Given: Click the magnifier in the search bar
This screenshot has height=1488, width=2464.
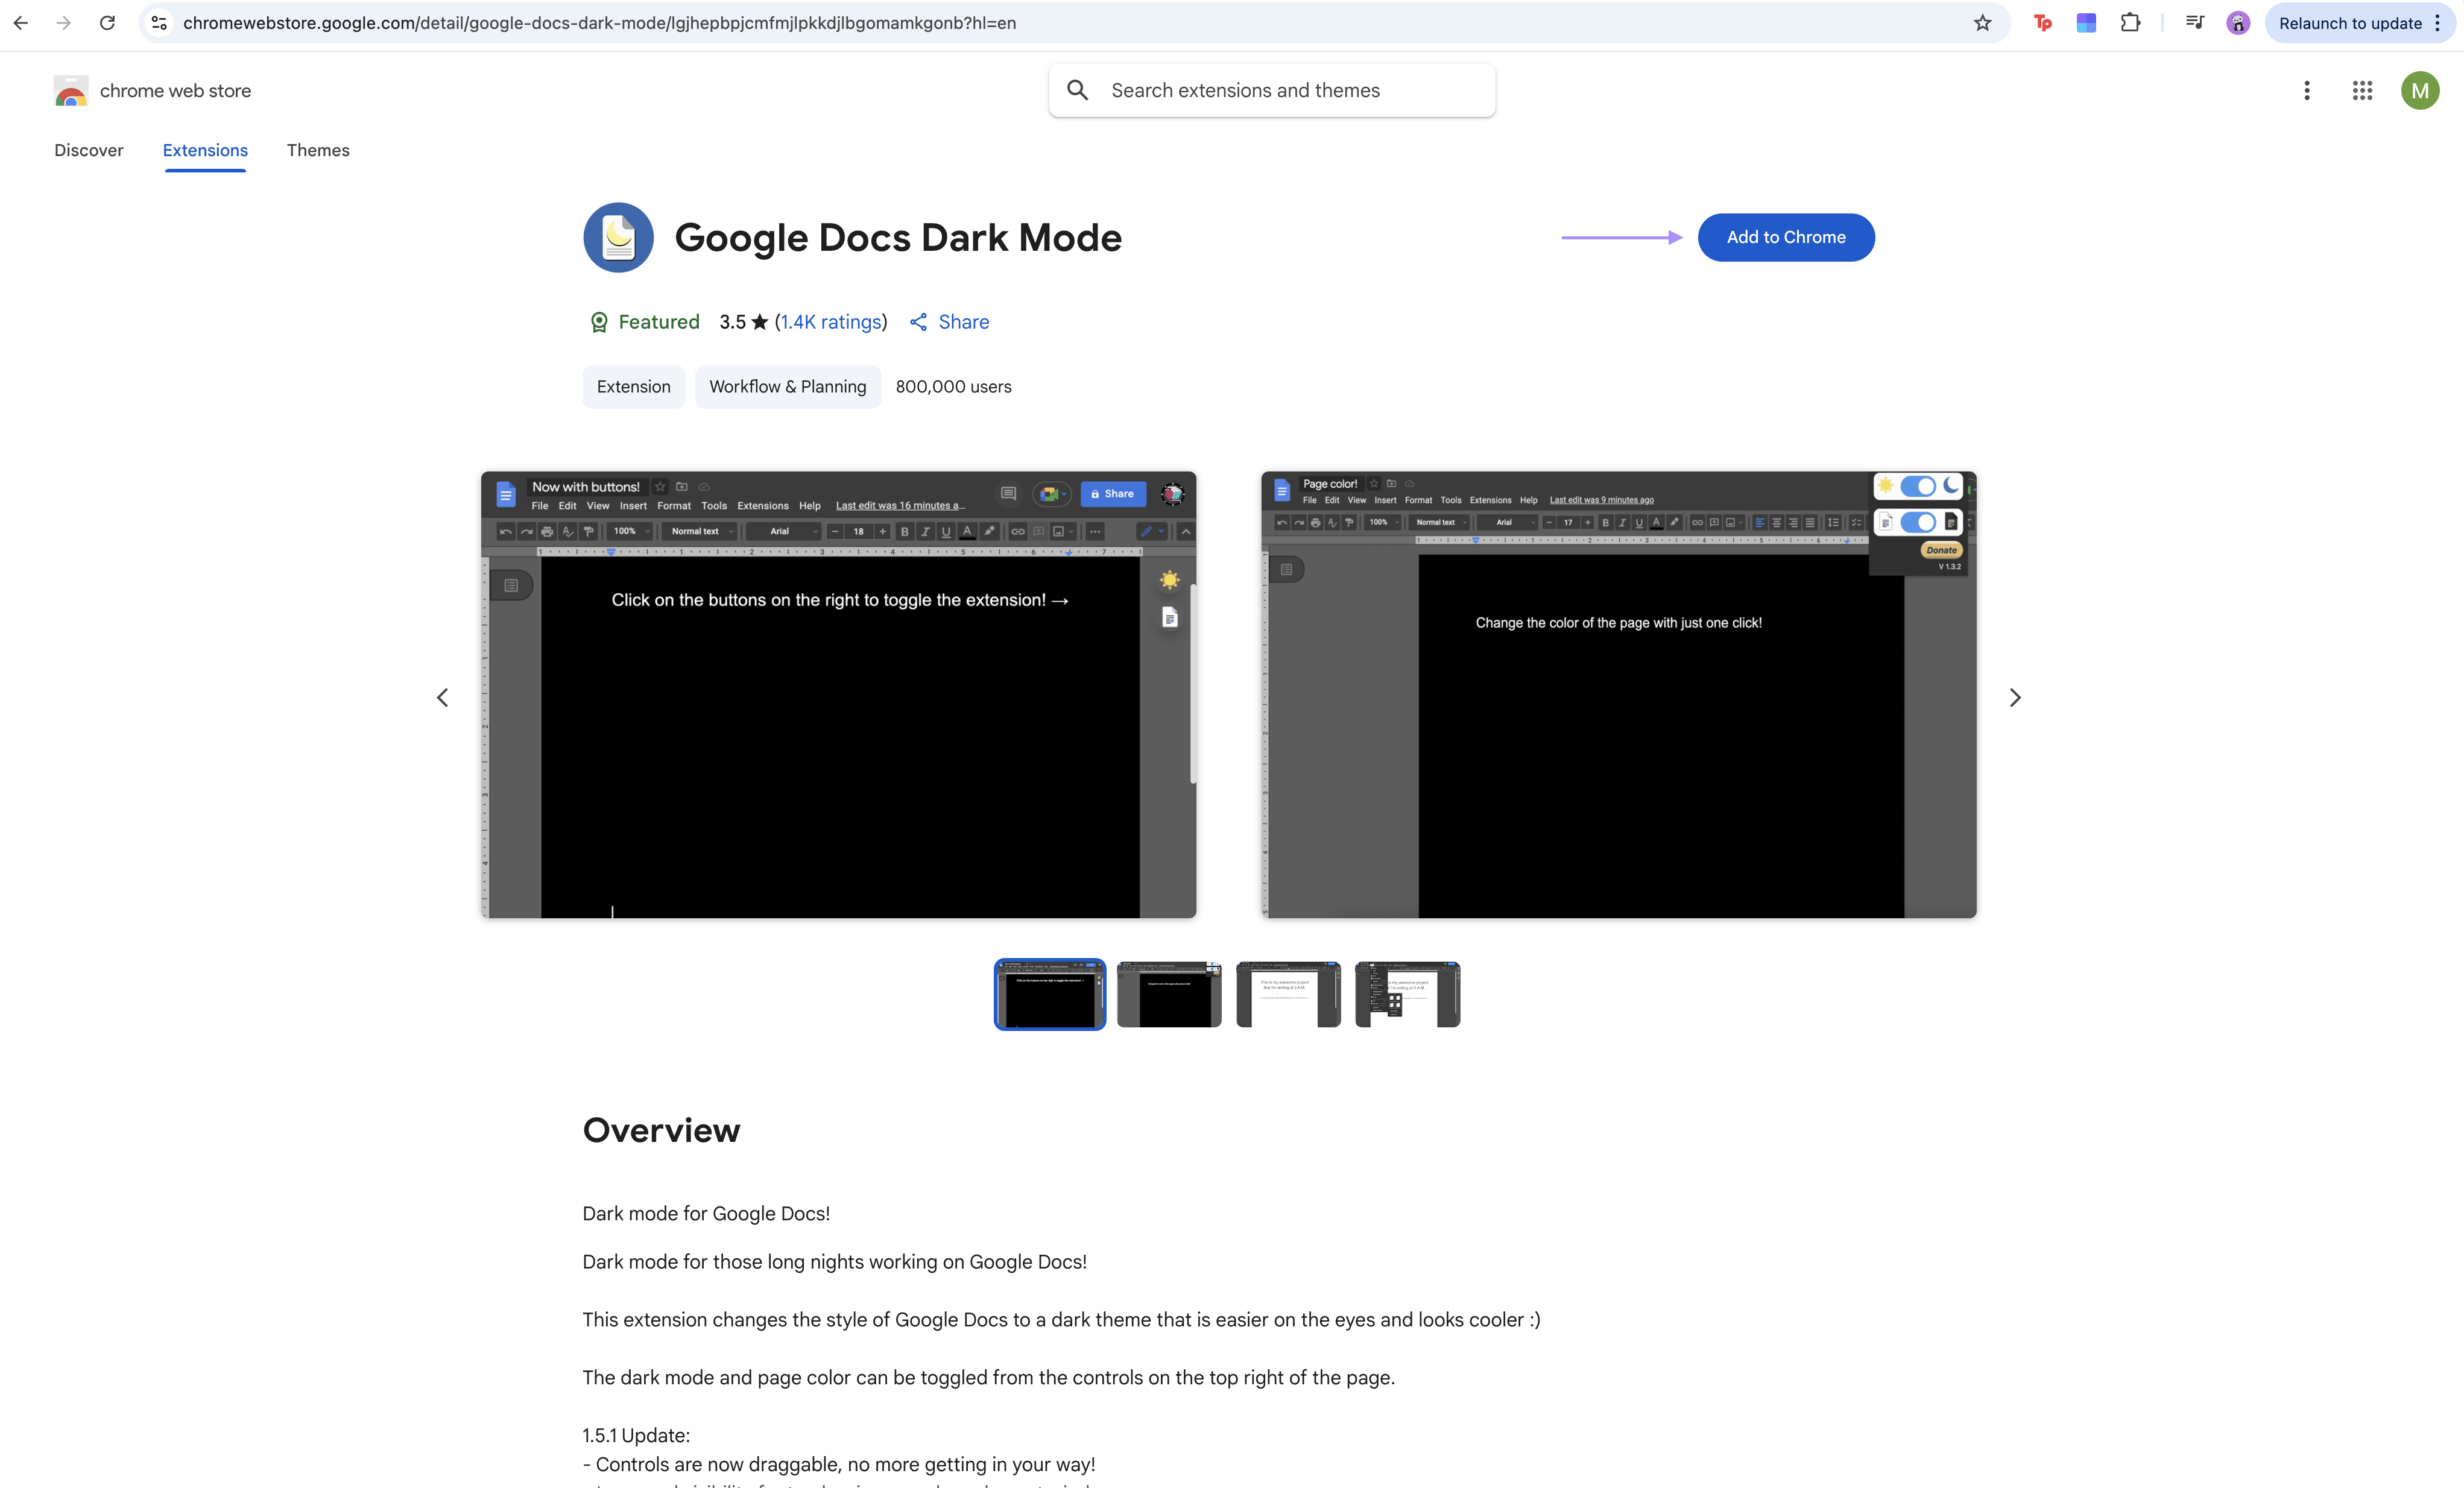Looking at the screenshot, I should 1077,90.
